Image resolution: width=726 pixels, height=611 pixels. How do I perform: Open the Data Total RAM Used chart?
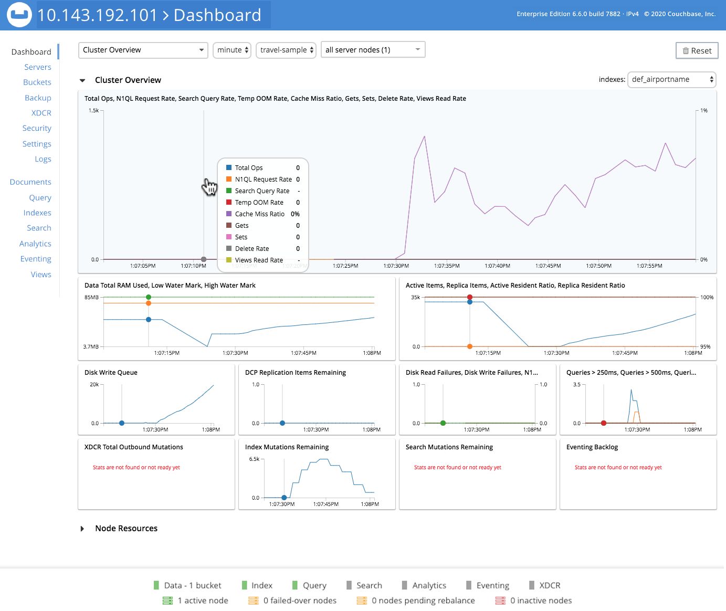coord(237,319)
